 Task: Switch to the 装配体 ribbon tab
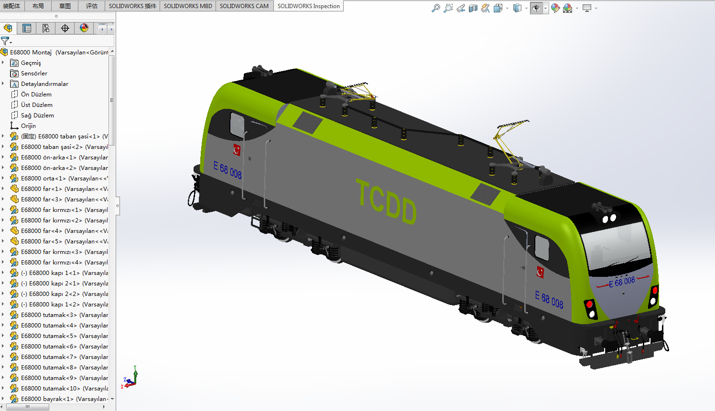11,6
